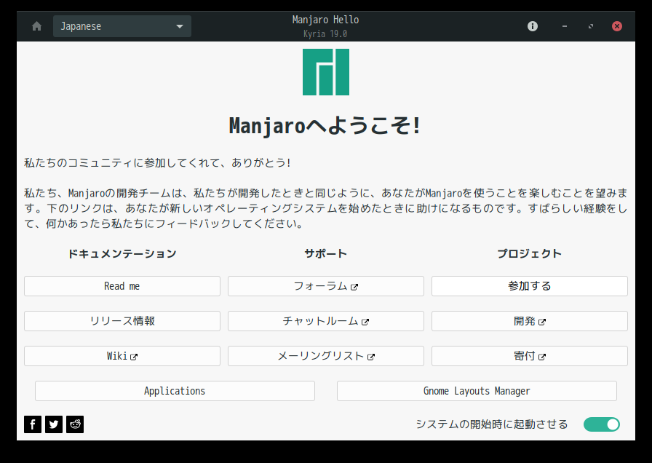Open the チャットルーム chat room link
Viewport: 652px width, 463px height.
click(326, 321)
